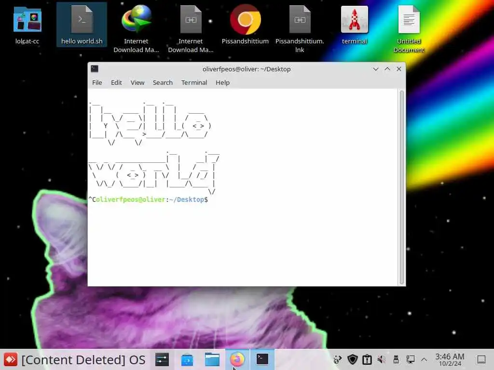Open the Discover software store taskbar icon
The height and width of the screenshot is (370, 494).
click(187, 359)
